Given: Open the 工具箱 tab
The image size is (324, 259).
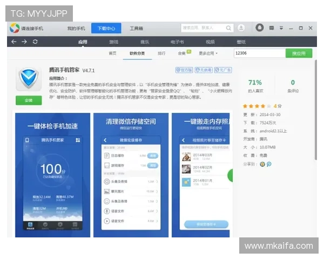Looking at the screenshot, I should click(137, 28).
